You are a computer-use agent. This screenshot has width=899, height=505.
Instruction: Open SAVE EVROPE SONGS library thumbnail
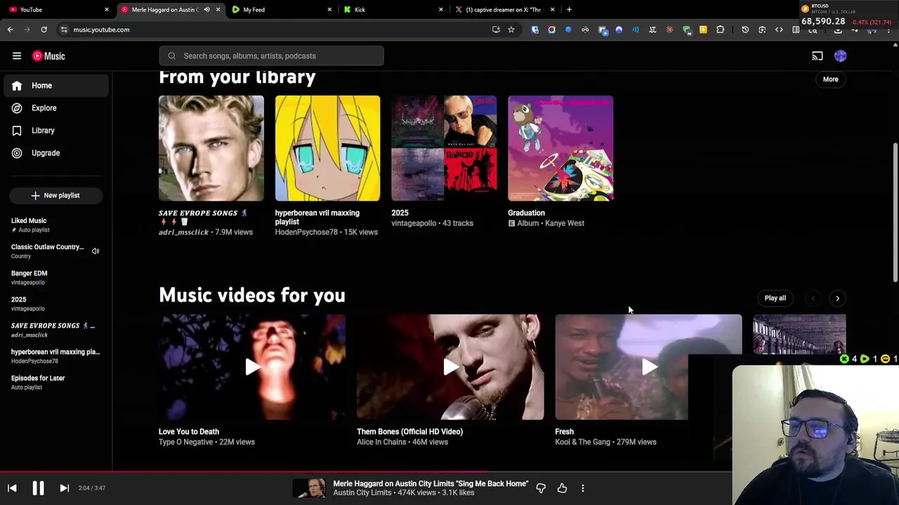pos(211,149)
